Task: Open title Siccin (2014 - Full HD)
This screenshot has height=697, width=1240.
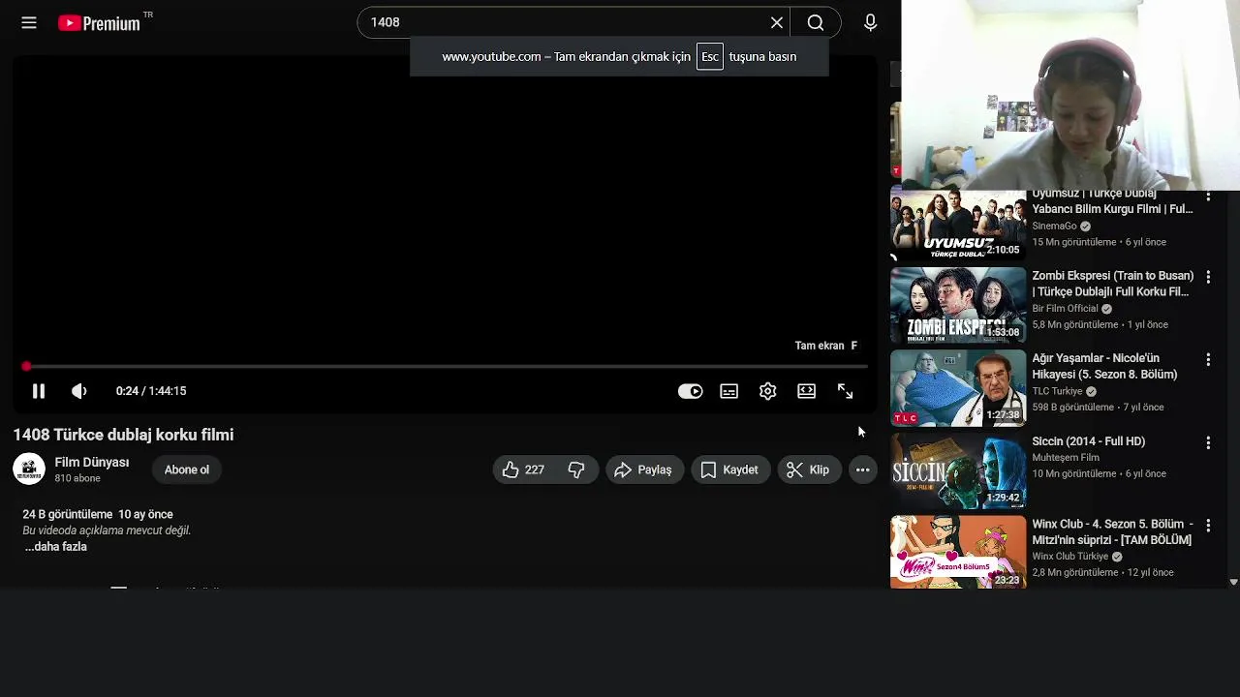Action: [1088, 441]
